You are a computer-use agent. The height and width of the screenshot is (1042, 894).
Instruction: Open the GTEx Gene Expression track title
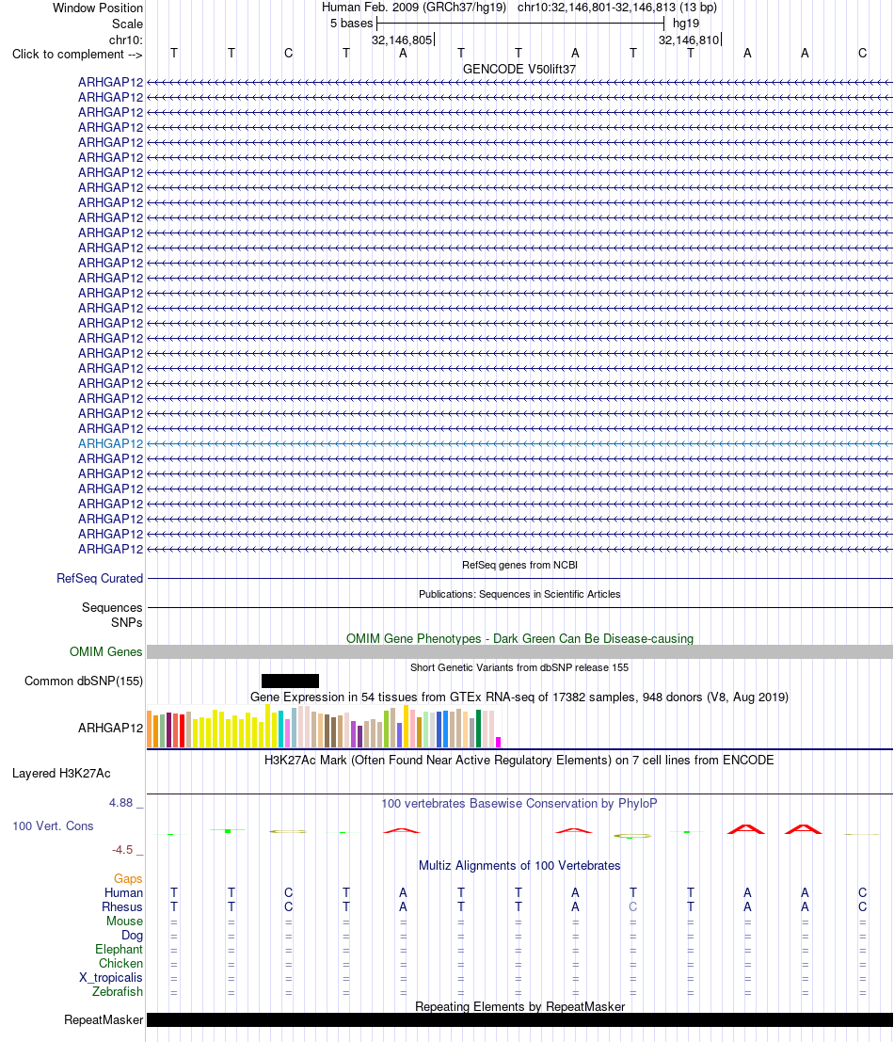pyautogui.click(x=519, y=697)
